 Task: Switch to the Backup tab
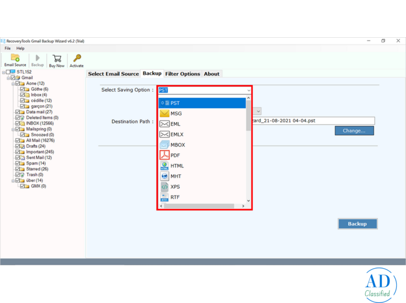click(152, 73)
